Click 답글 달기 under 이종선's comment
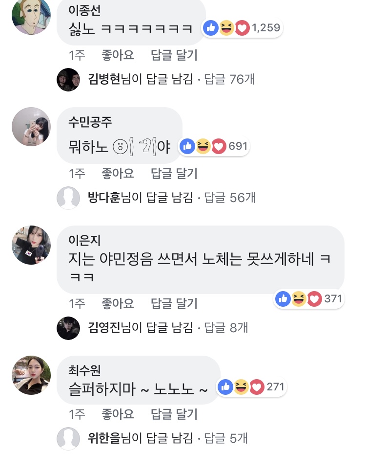This screenshot has width=366, height=454. click(x=174, y=55)
